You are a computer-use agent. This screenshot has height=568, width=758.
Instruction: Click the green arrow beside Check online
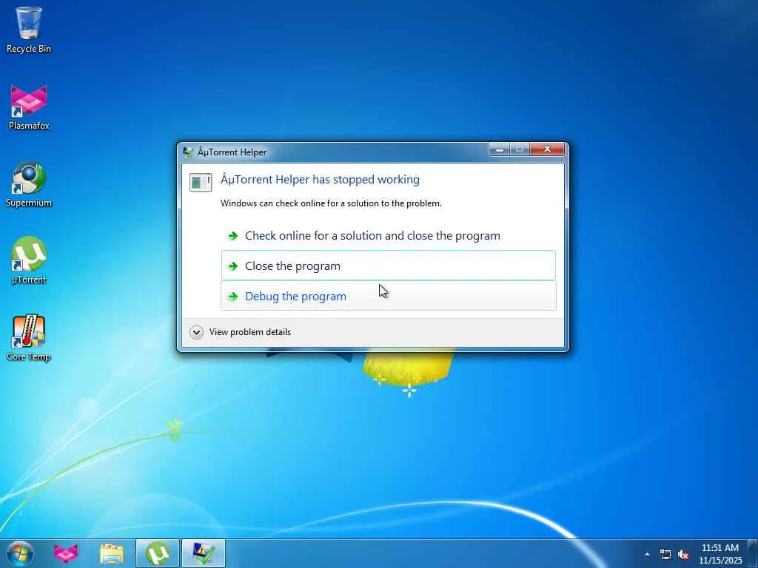233,236
